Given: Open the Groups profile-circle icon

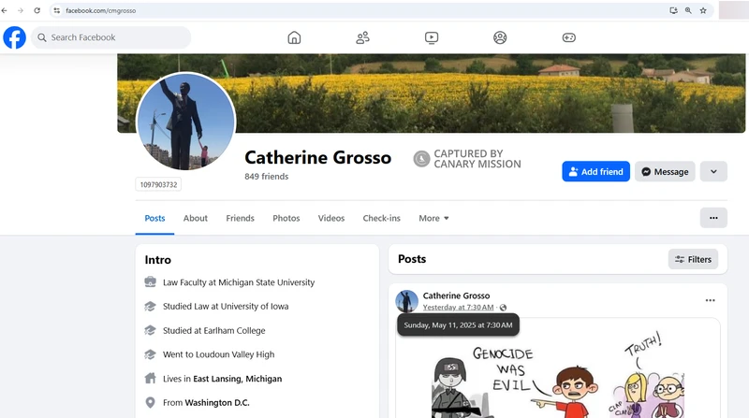Looking at the screenshot, I should pos(500,37).
